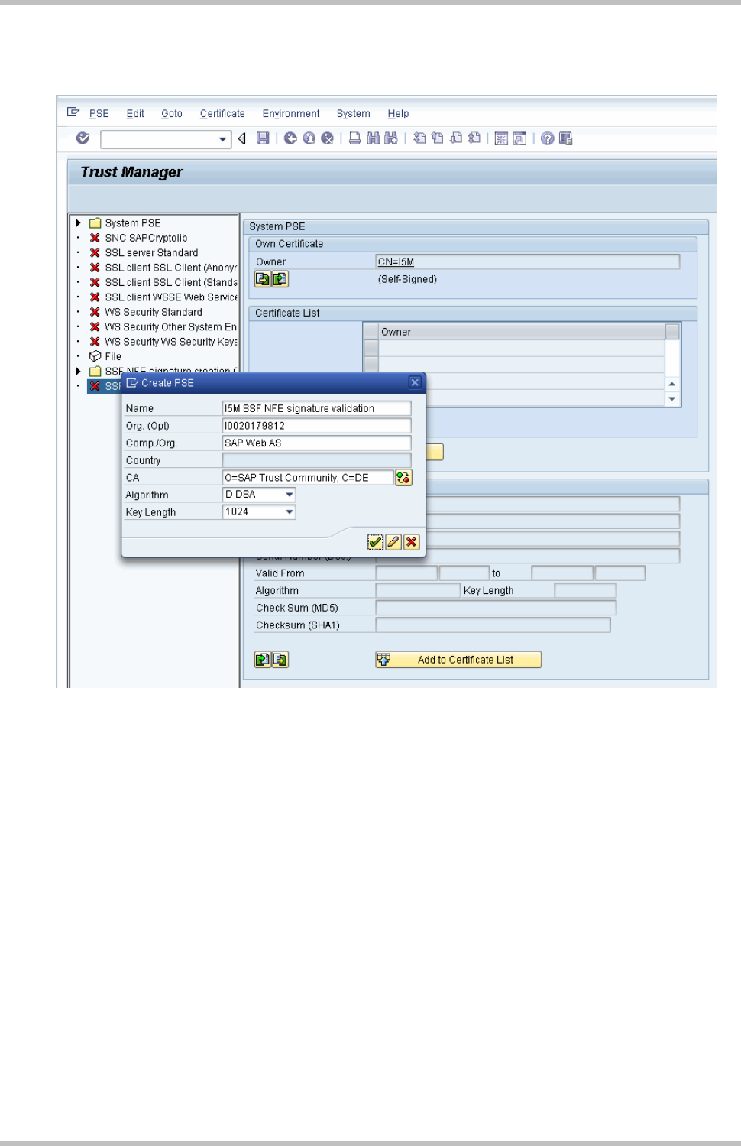This screenshot has width=741, height=1146.
Task: Click the Comp./Org. field with SAP Web AS
Action: 317,443
